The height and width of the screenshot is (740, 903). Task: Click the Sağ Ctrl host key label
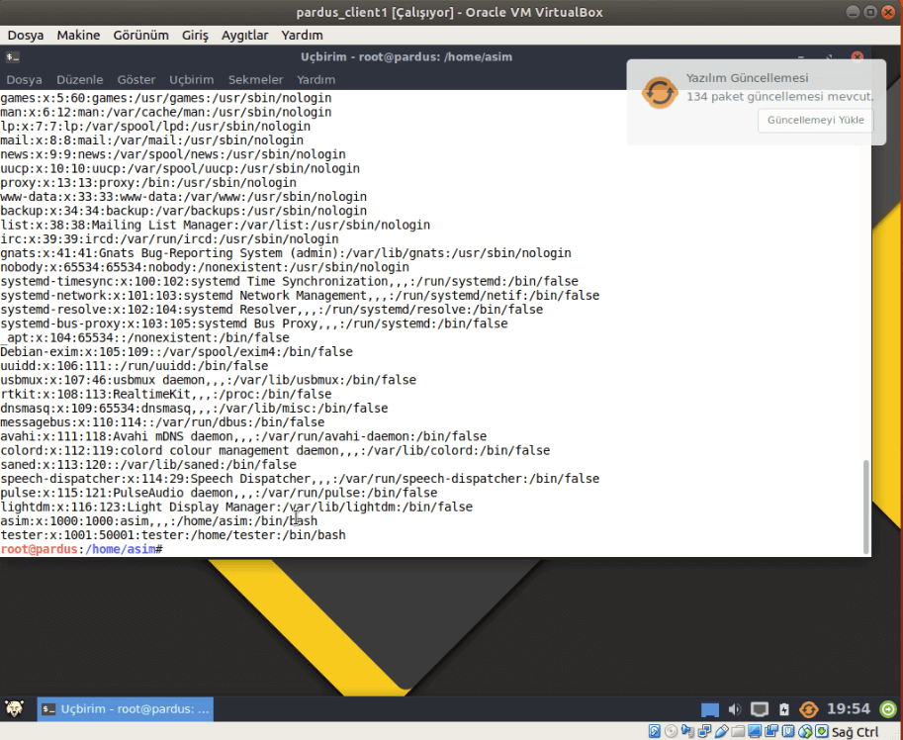tap(856, 732)
